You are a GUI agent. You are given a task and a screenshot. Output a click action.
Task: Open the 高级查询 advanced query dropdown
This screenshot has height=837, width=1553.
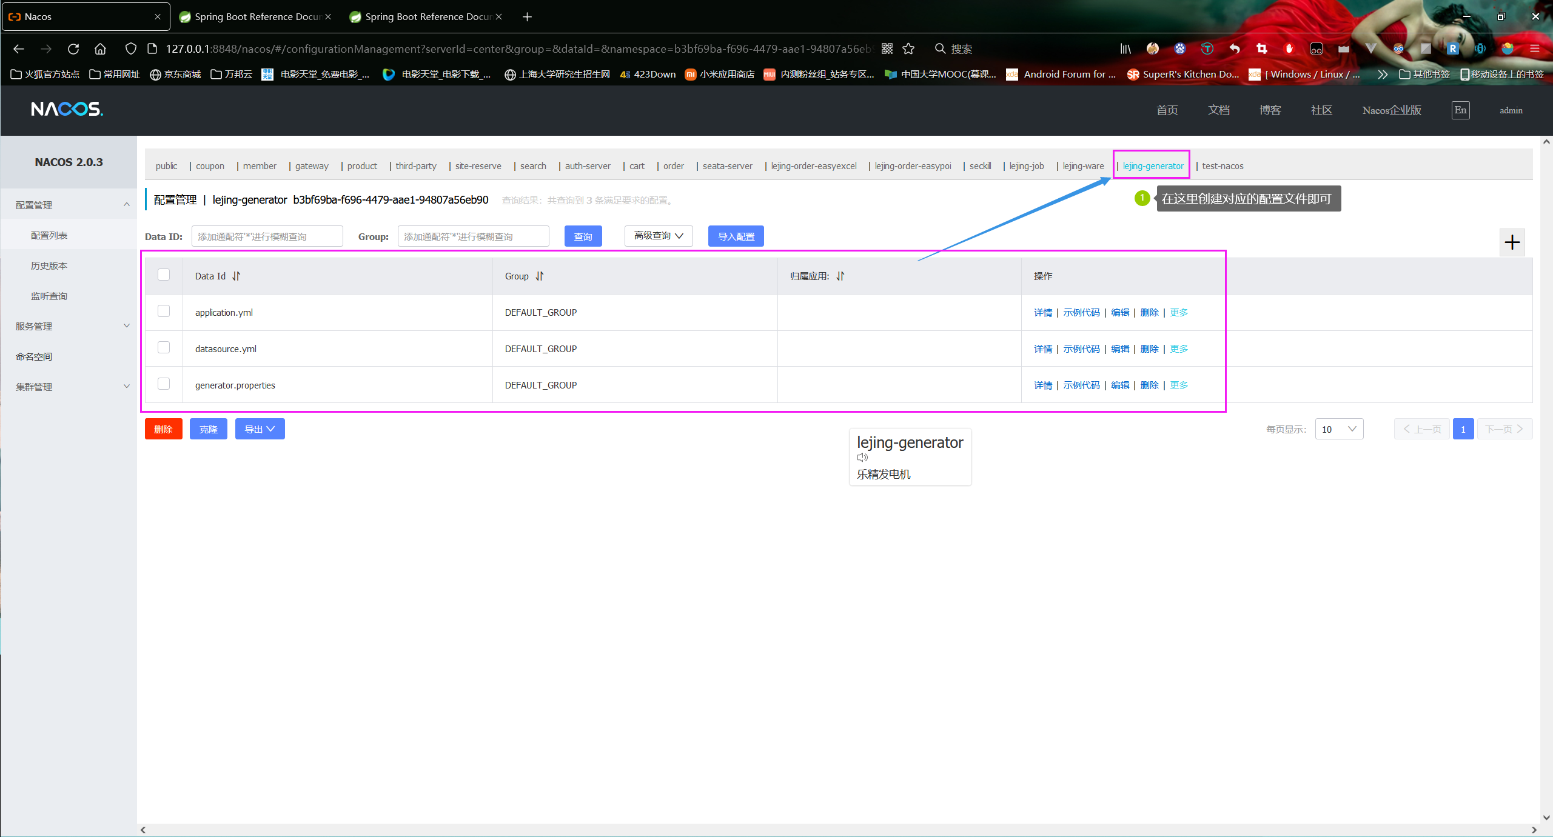click(x=659, y=236)
